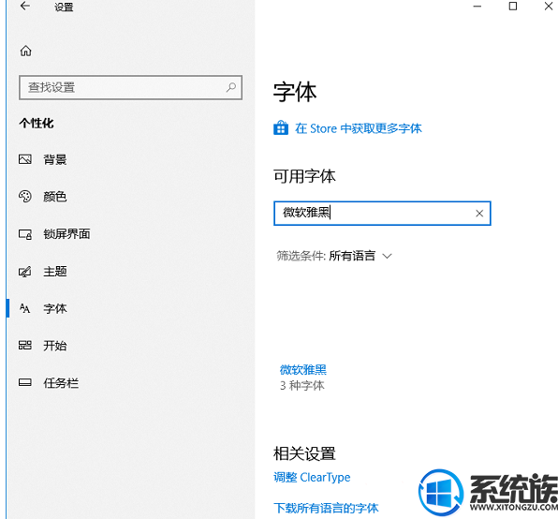Image resolution: width=558 pixels, height=519 pixels.
Task: Click the magnifier icon in search settings
Action: pos(231,87)
